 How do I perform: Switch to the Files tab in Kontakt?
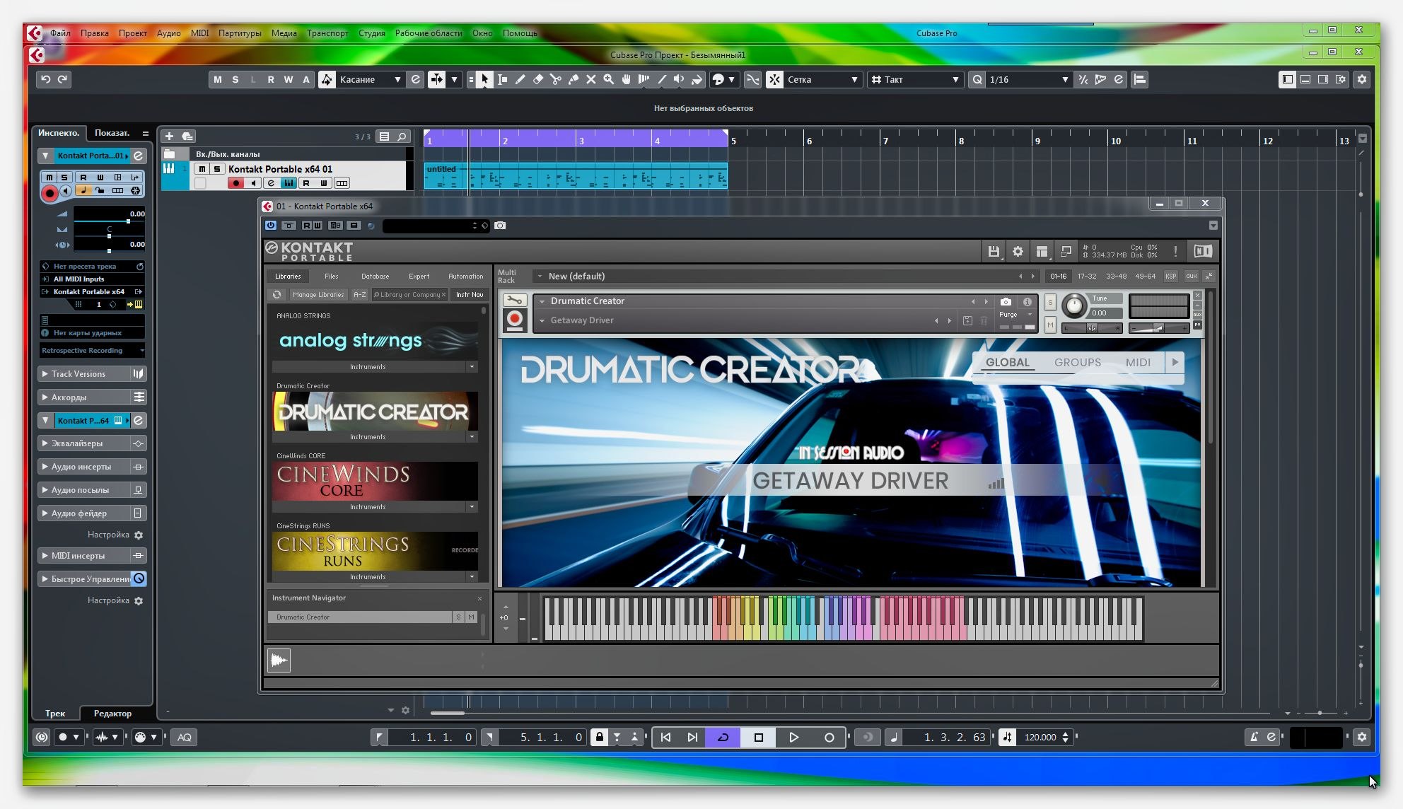pyautogui.click(x=331, y=277)
